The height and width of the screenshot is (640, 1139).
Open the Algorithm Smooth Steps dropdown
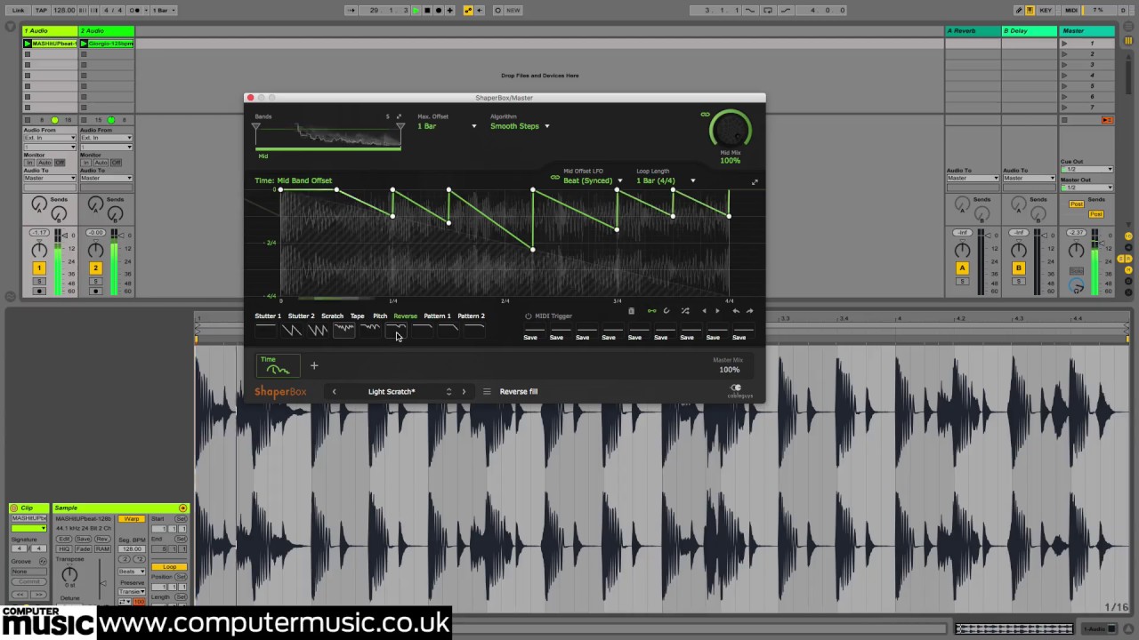pyautogui.click(x=520, y=126)
